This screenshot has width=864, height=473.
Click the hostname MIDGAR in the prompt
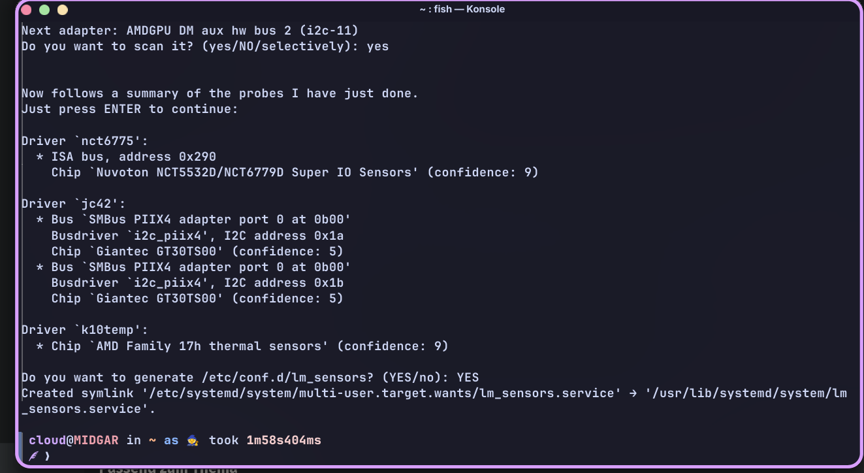click(x=96, y=440)
